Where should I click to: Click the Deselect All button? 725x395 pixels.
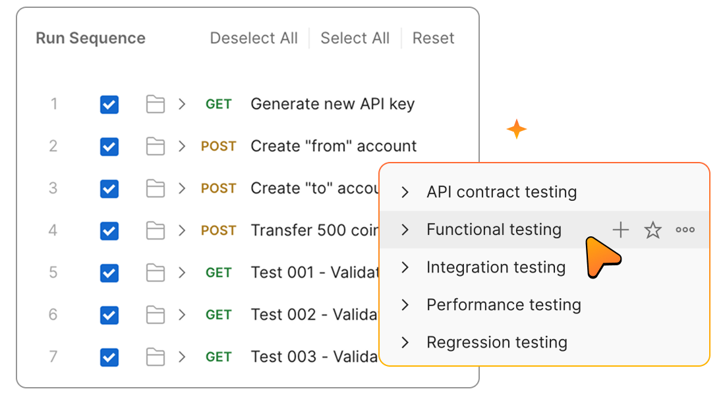click(x=254, y=38)
